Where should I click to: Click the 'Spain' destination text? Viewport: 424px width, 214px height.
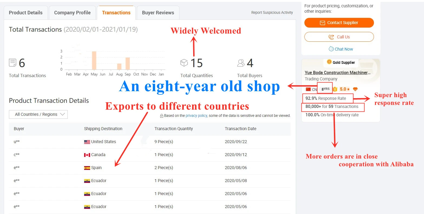coord(96,168)
